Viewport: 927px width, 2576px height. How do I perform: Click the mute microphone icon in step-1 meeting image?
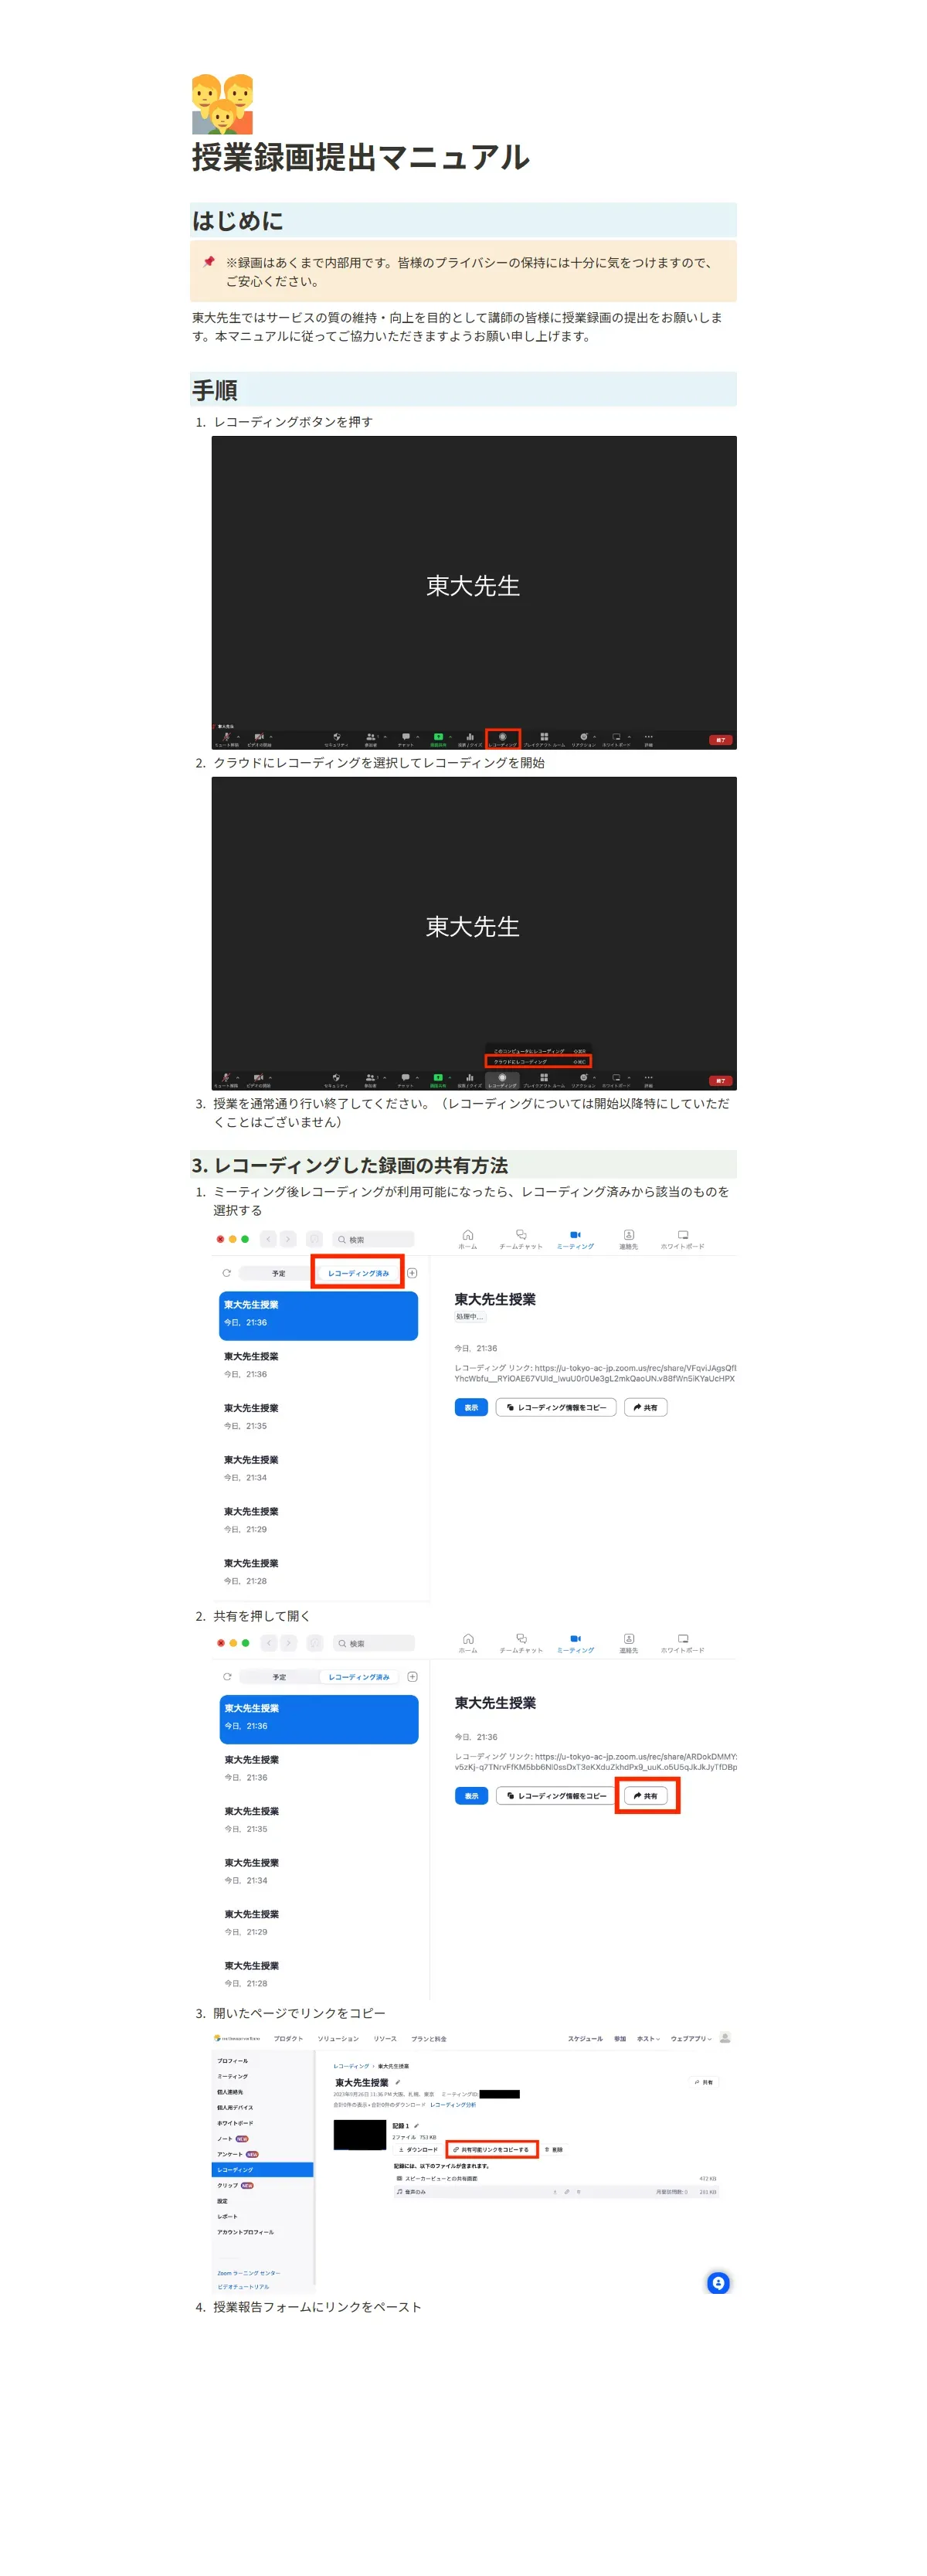226,737
